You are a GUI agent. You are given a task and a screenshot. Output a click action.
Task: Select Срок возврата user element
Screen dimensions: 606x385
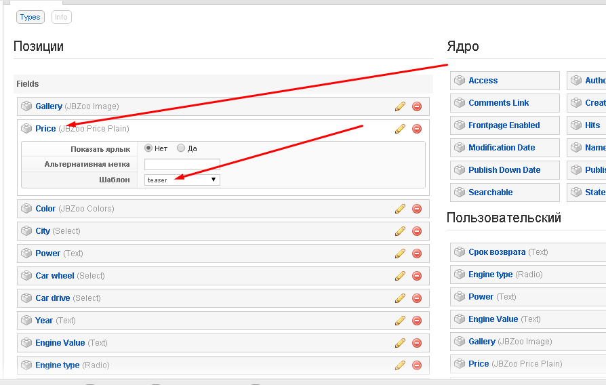497,252
